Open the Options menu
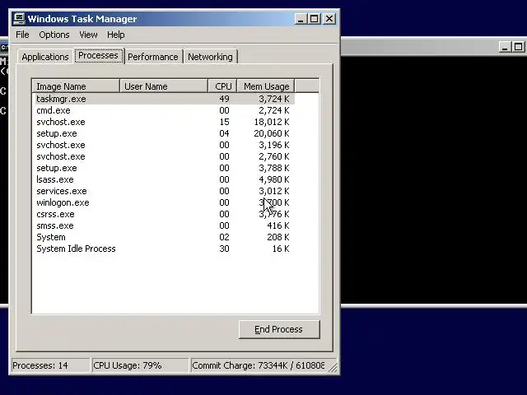Screen dimensions: 527x395 54,35
